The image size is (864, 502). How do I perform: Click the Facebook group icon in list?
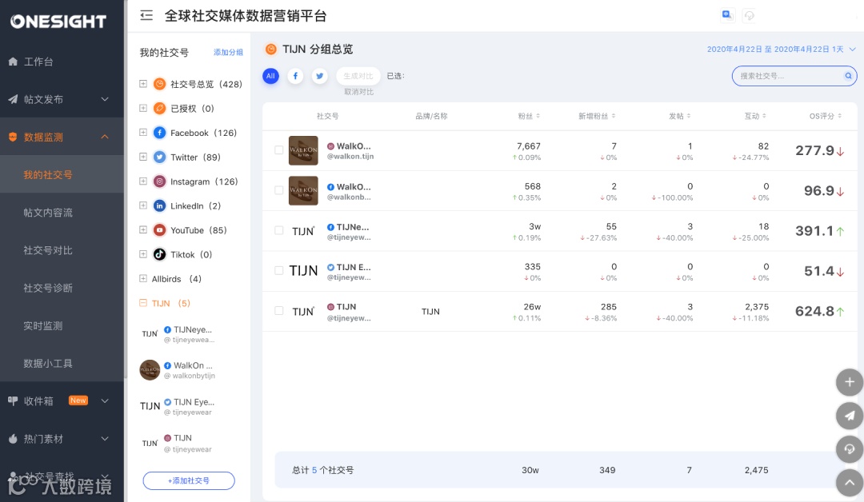(x=159, y=133)
